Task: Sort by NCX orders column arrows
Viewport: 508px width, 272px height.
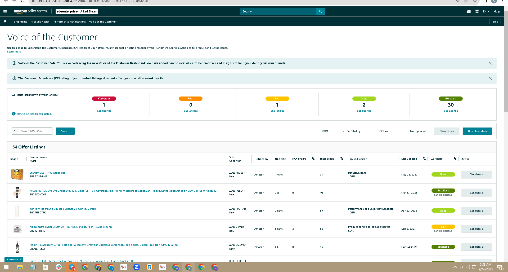Action: pos(313,159)
